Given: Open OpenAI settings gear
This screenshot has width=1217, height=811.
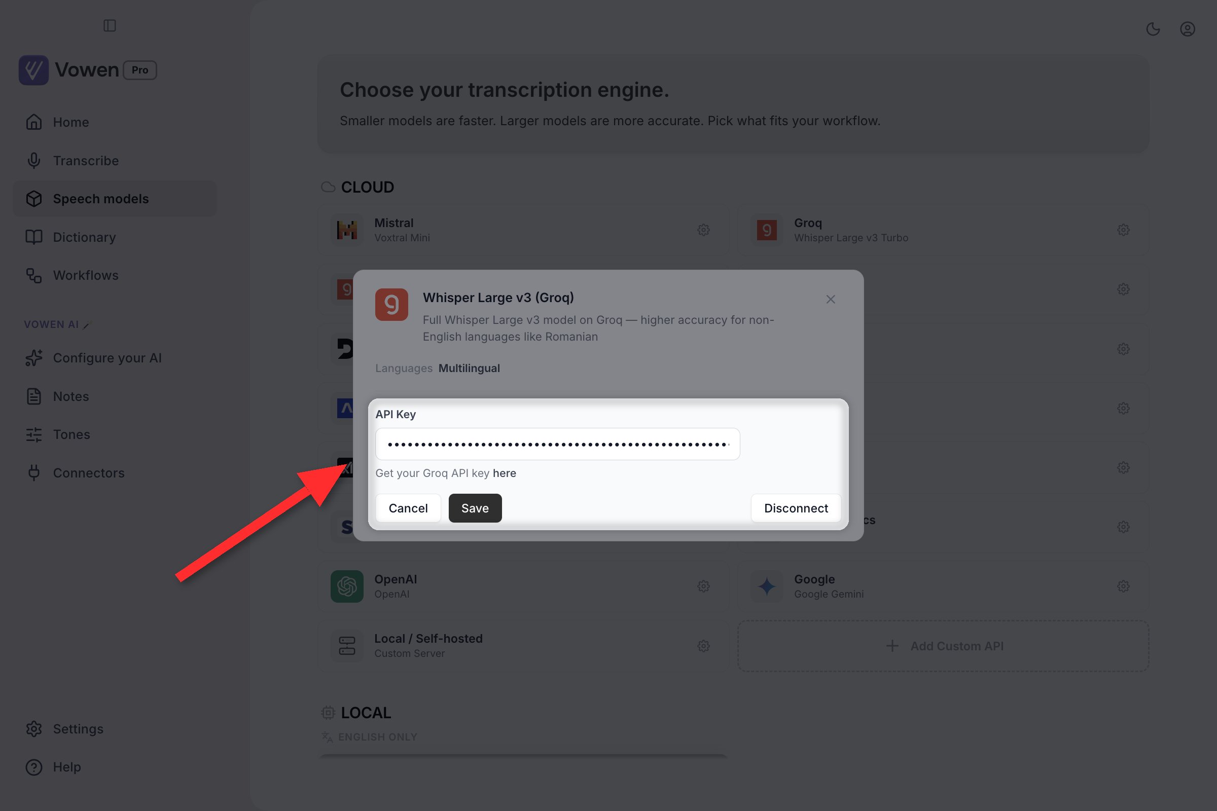Looking at the screenshot, I should click(703, 586).
